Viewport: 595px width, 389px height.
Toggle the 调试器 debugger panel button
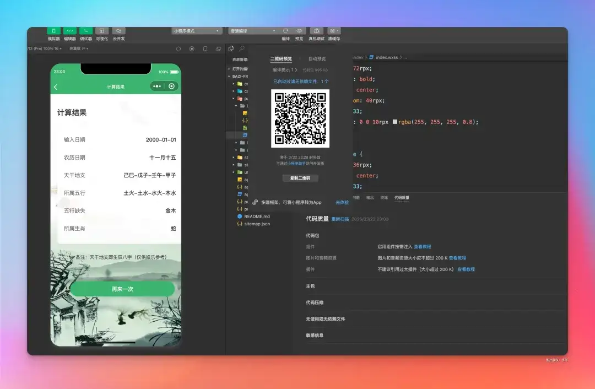point(86,31)
